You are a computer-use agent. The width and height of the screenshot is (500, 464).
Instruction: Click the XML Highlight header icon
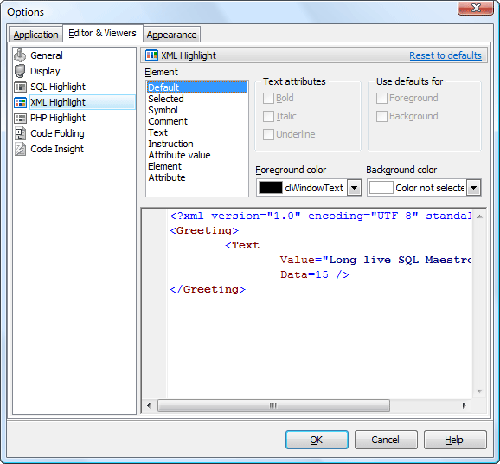pos(151,55)
